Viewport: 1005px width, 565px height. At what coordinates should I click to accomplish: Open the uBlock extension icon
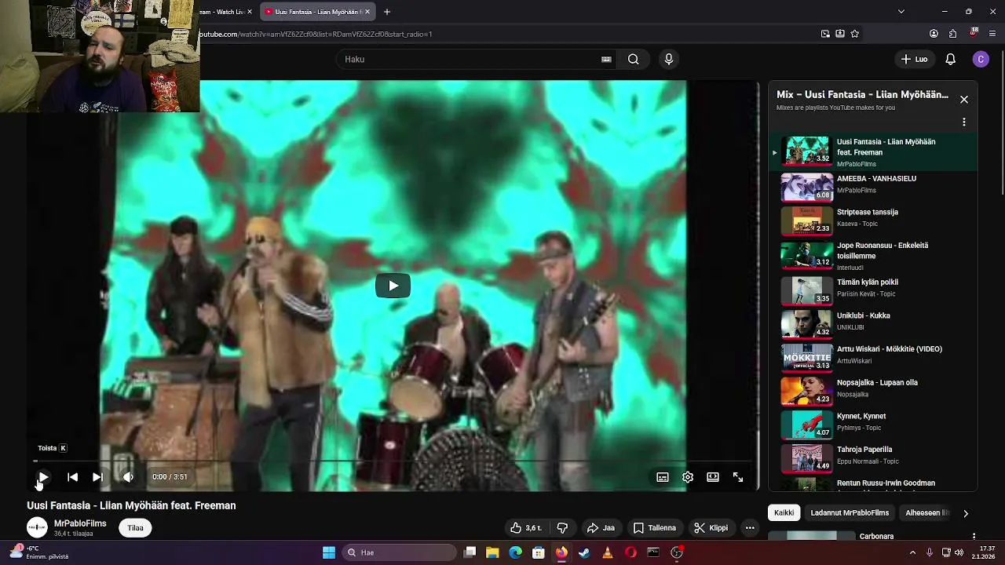click(974, 33)
